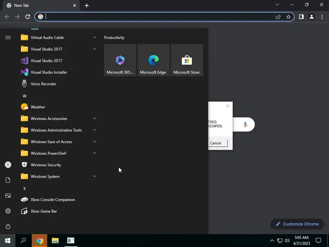
Task: Open network icon in system tray
Action: tap(280, 241)
